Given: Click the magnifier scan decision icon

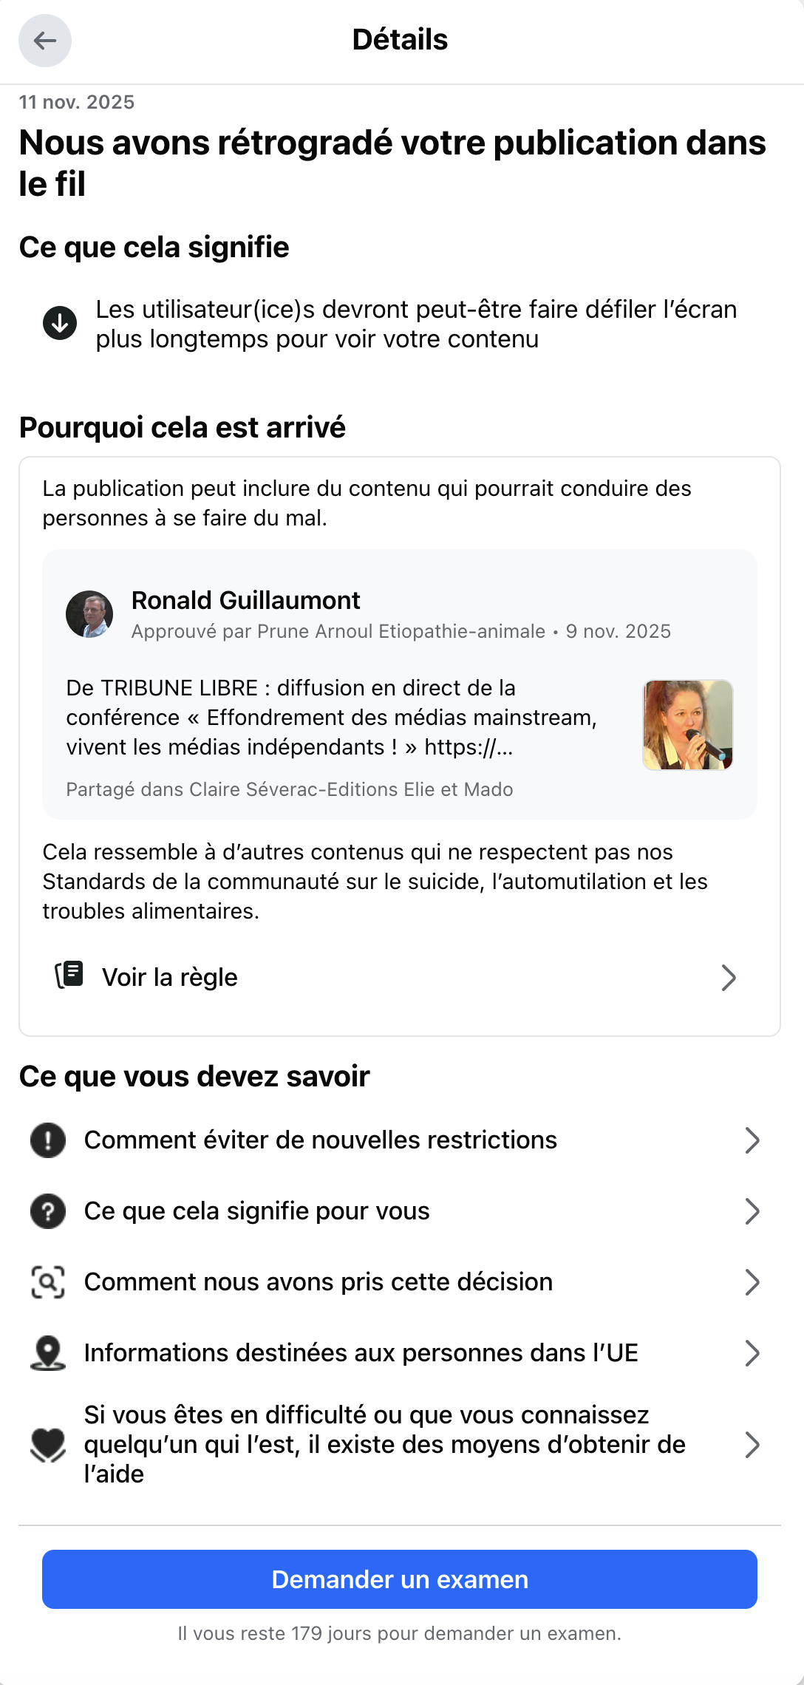Looking at the screenshot, I should [x=48, y=1282].
